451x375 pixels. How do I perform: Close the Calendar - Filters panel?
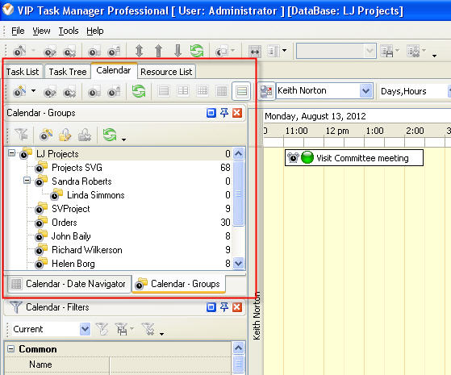click(237, 307)
